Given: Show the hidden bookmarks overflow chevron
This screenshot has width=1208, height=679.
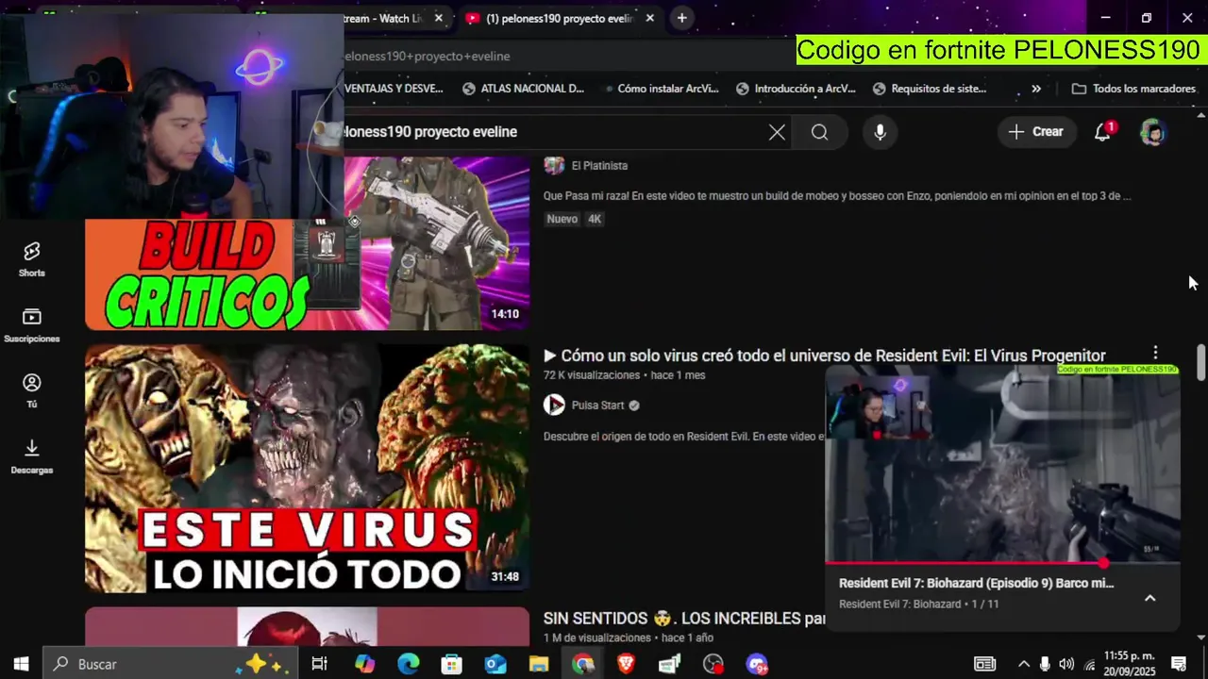Looking at the screenshot, I should 1036,89.
